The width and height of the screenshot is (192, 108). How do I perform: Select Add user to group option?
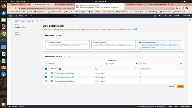[x=47, y=42]
